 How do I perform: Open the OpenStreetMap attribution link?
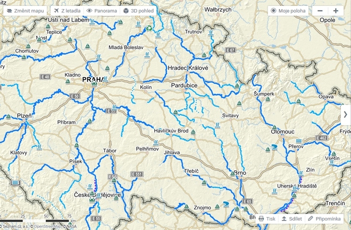[48, 226]
